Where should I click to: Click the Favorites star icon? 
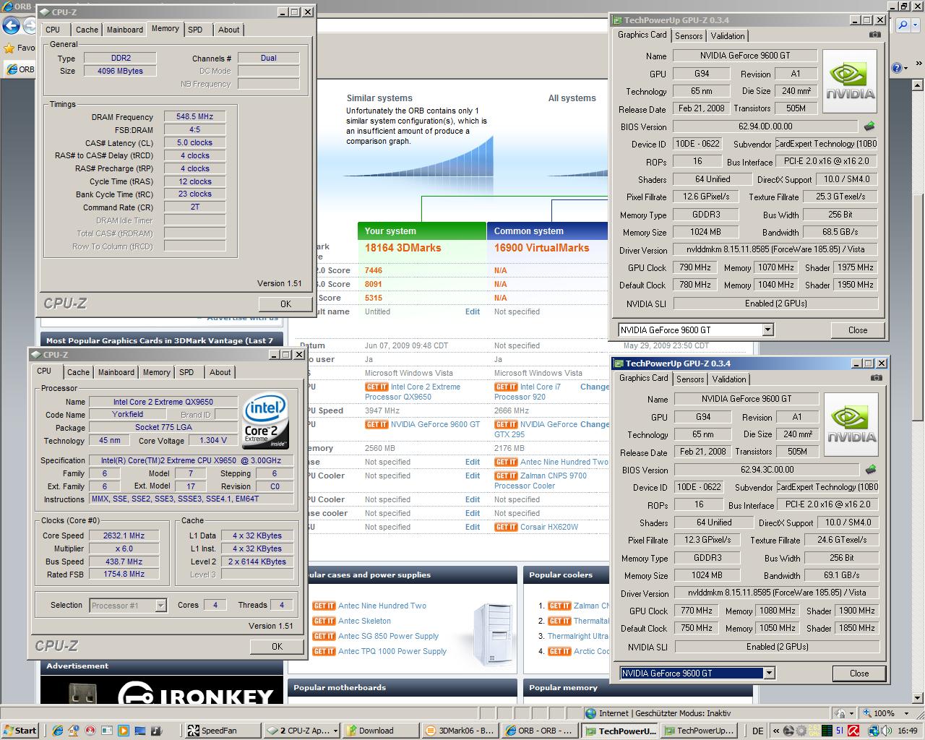(x=9, y=48)
